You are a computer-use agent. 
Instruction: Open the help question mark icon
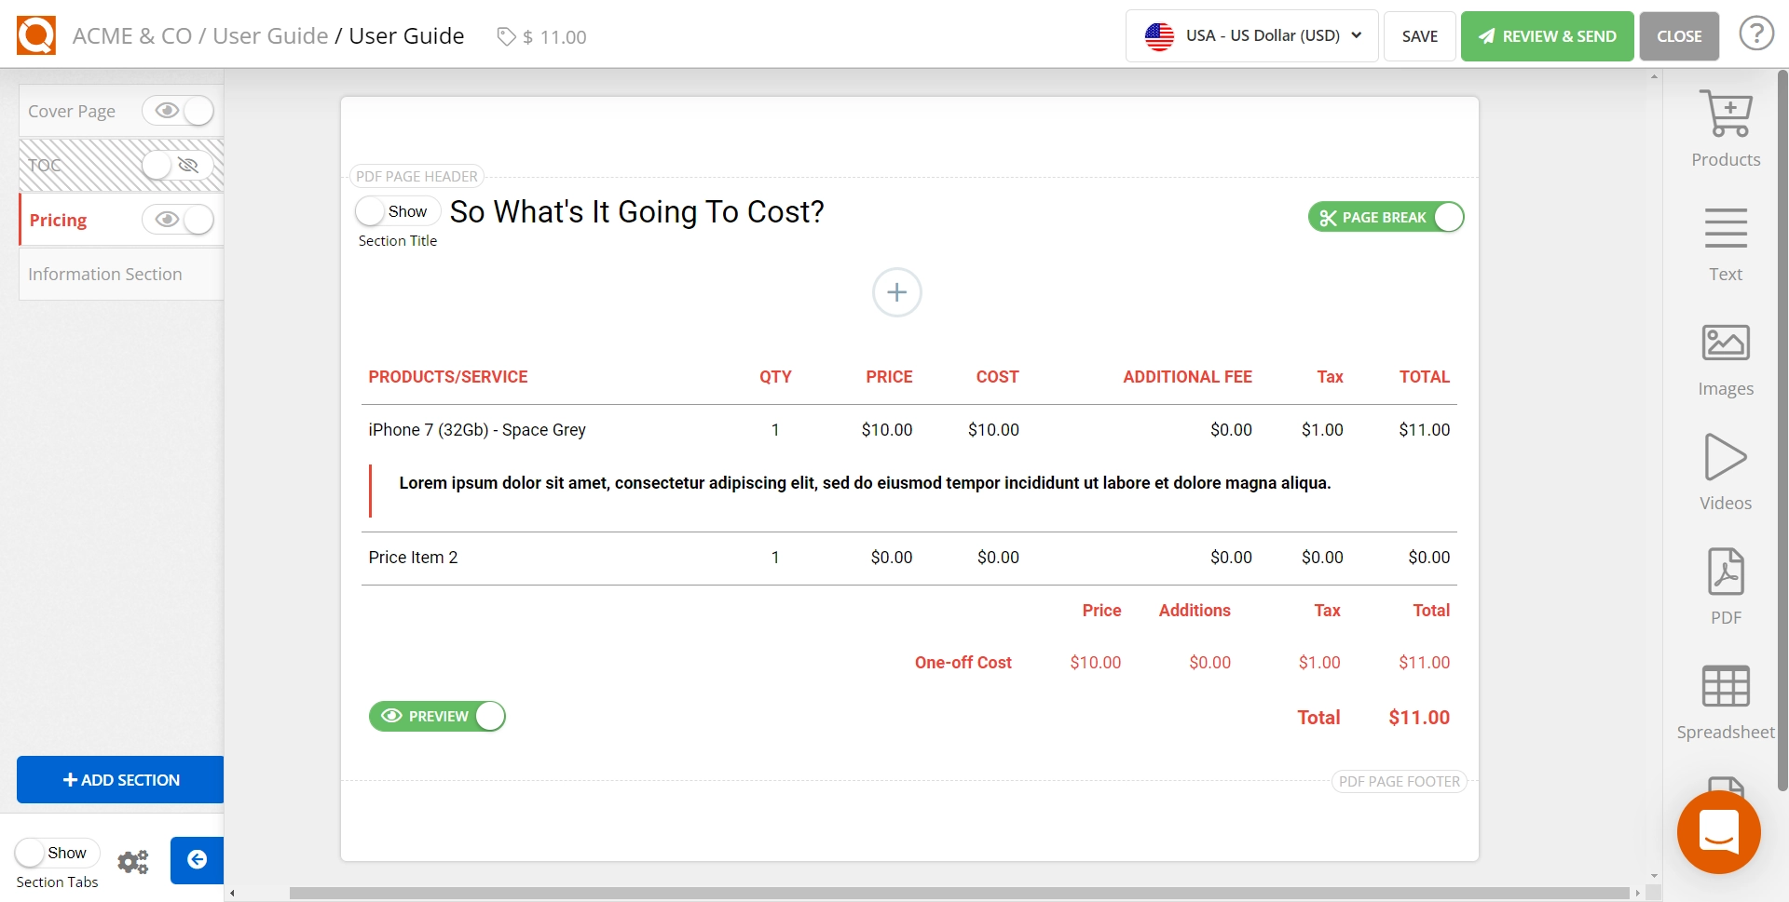point(1755,35)
